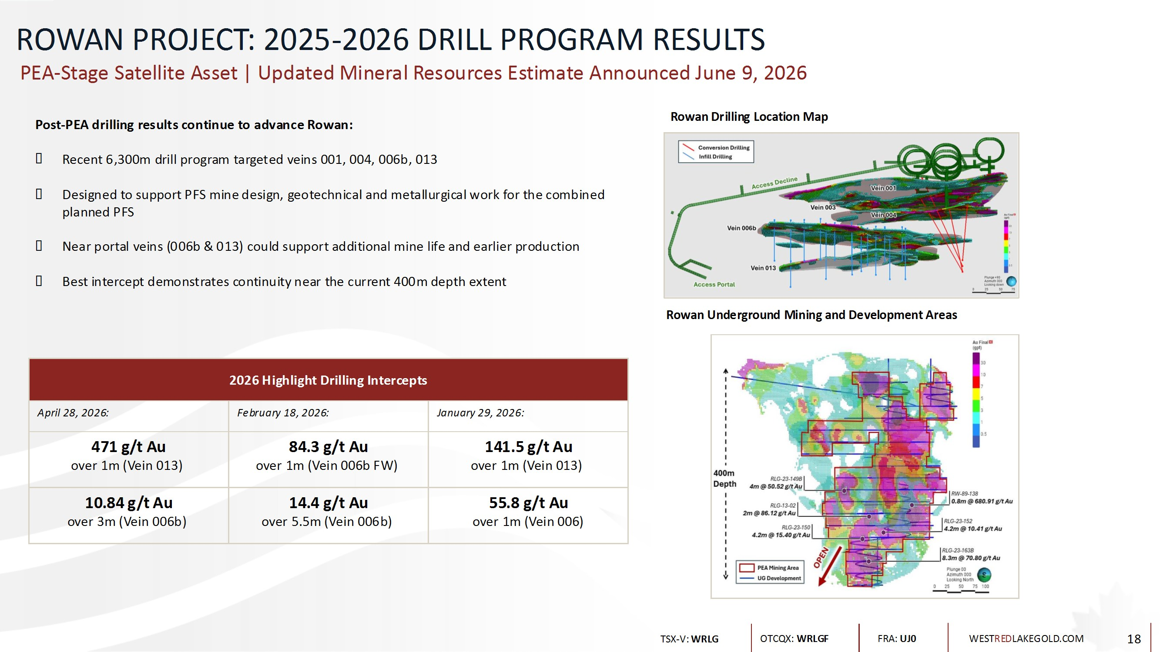
Task: Click the Rowan Drilling Location Map image
Action: tap(841, 215)
